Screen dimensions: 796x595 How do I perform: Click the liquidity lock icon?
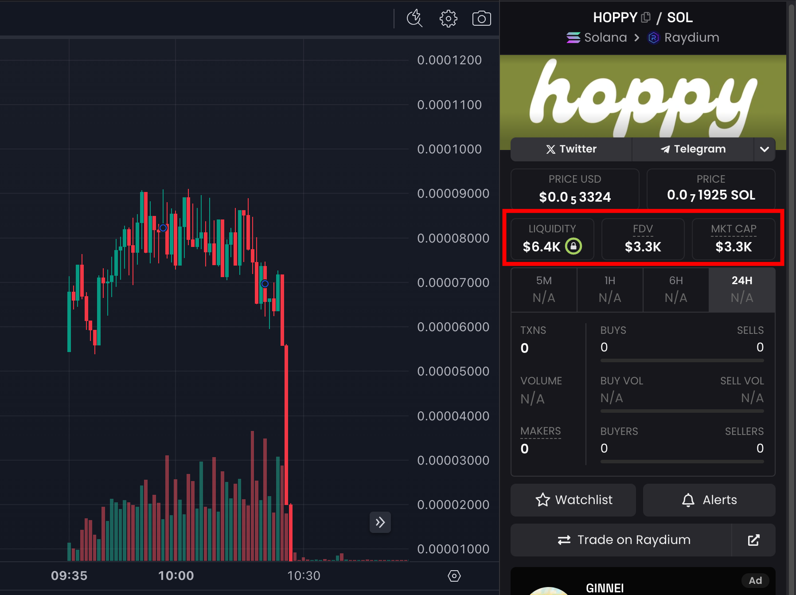pyautogui.click(x=574, y=246)
